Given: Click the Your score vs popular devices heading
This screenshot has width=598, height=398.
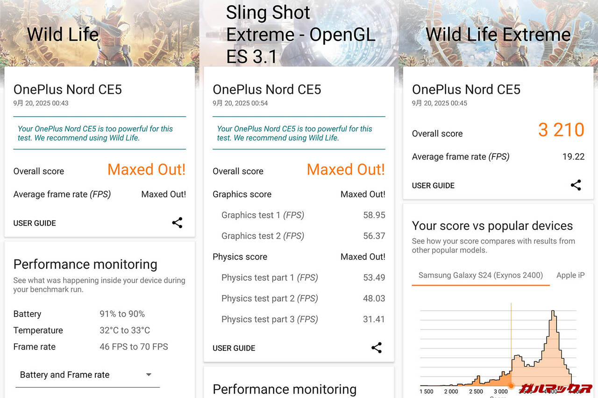Looking at the screenshot, I should (492, 226).
